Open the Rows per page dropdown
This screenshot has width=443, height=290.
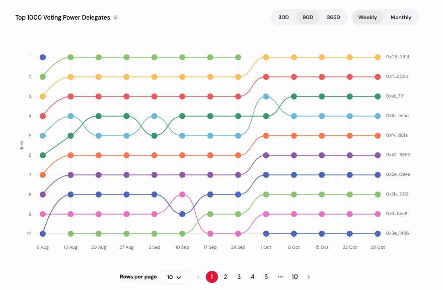click(174, 277)
